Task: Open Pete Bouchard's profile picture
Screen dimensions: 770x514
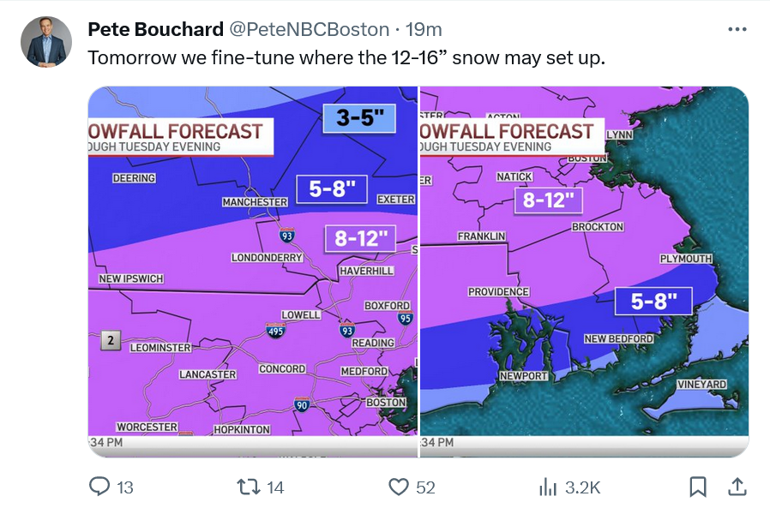Action: 46,42
